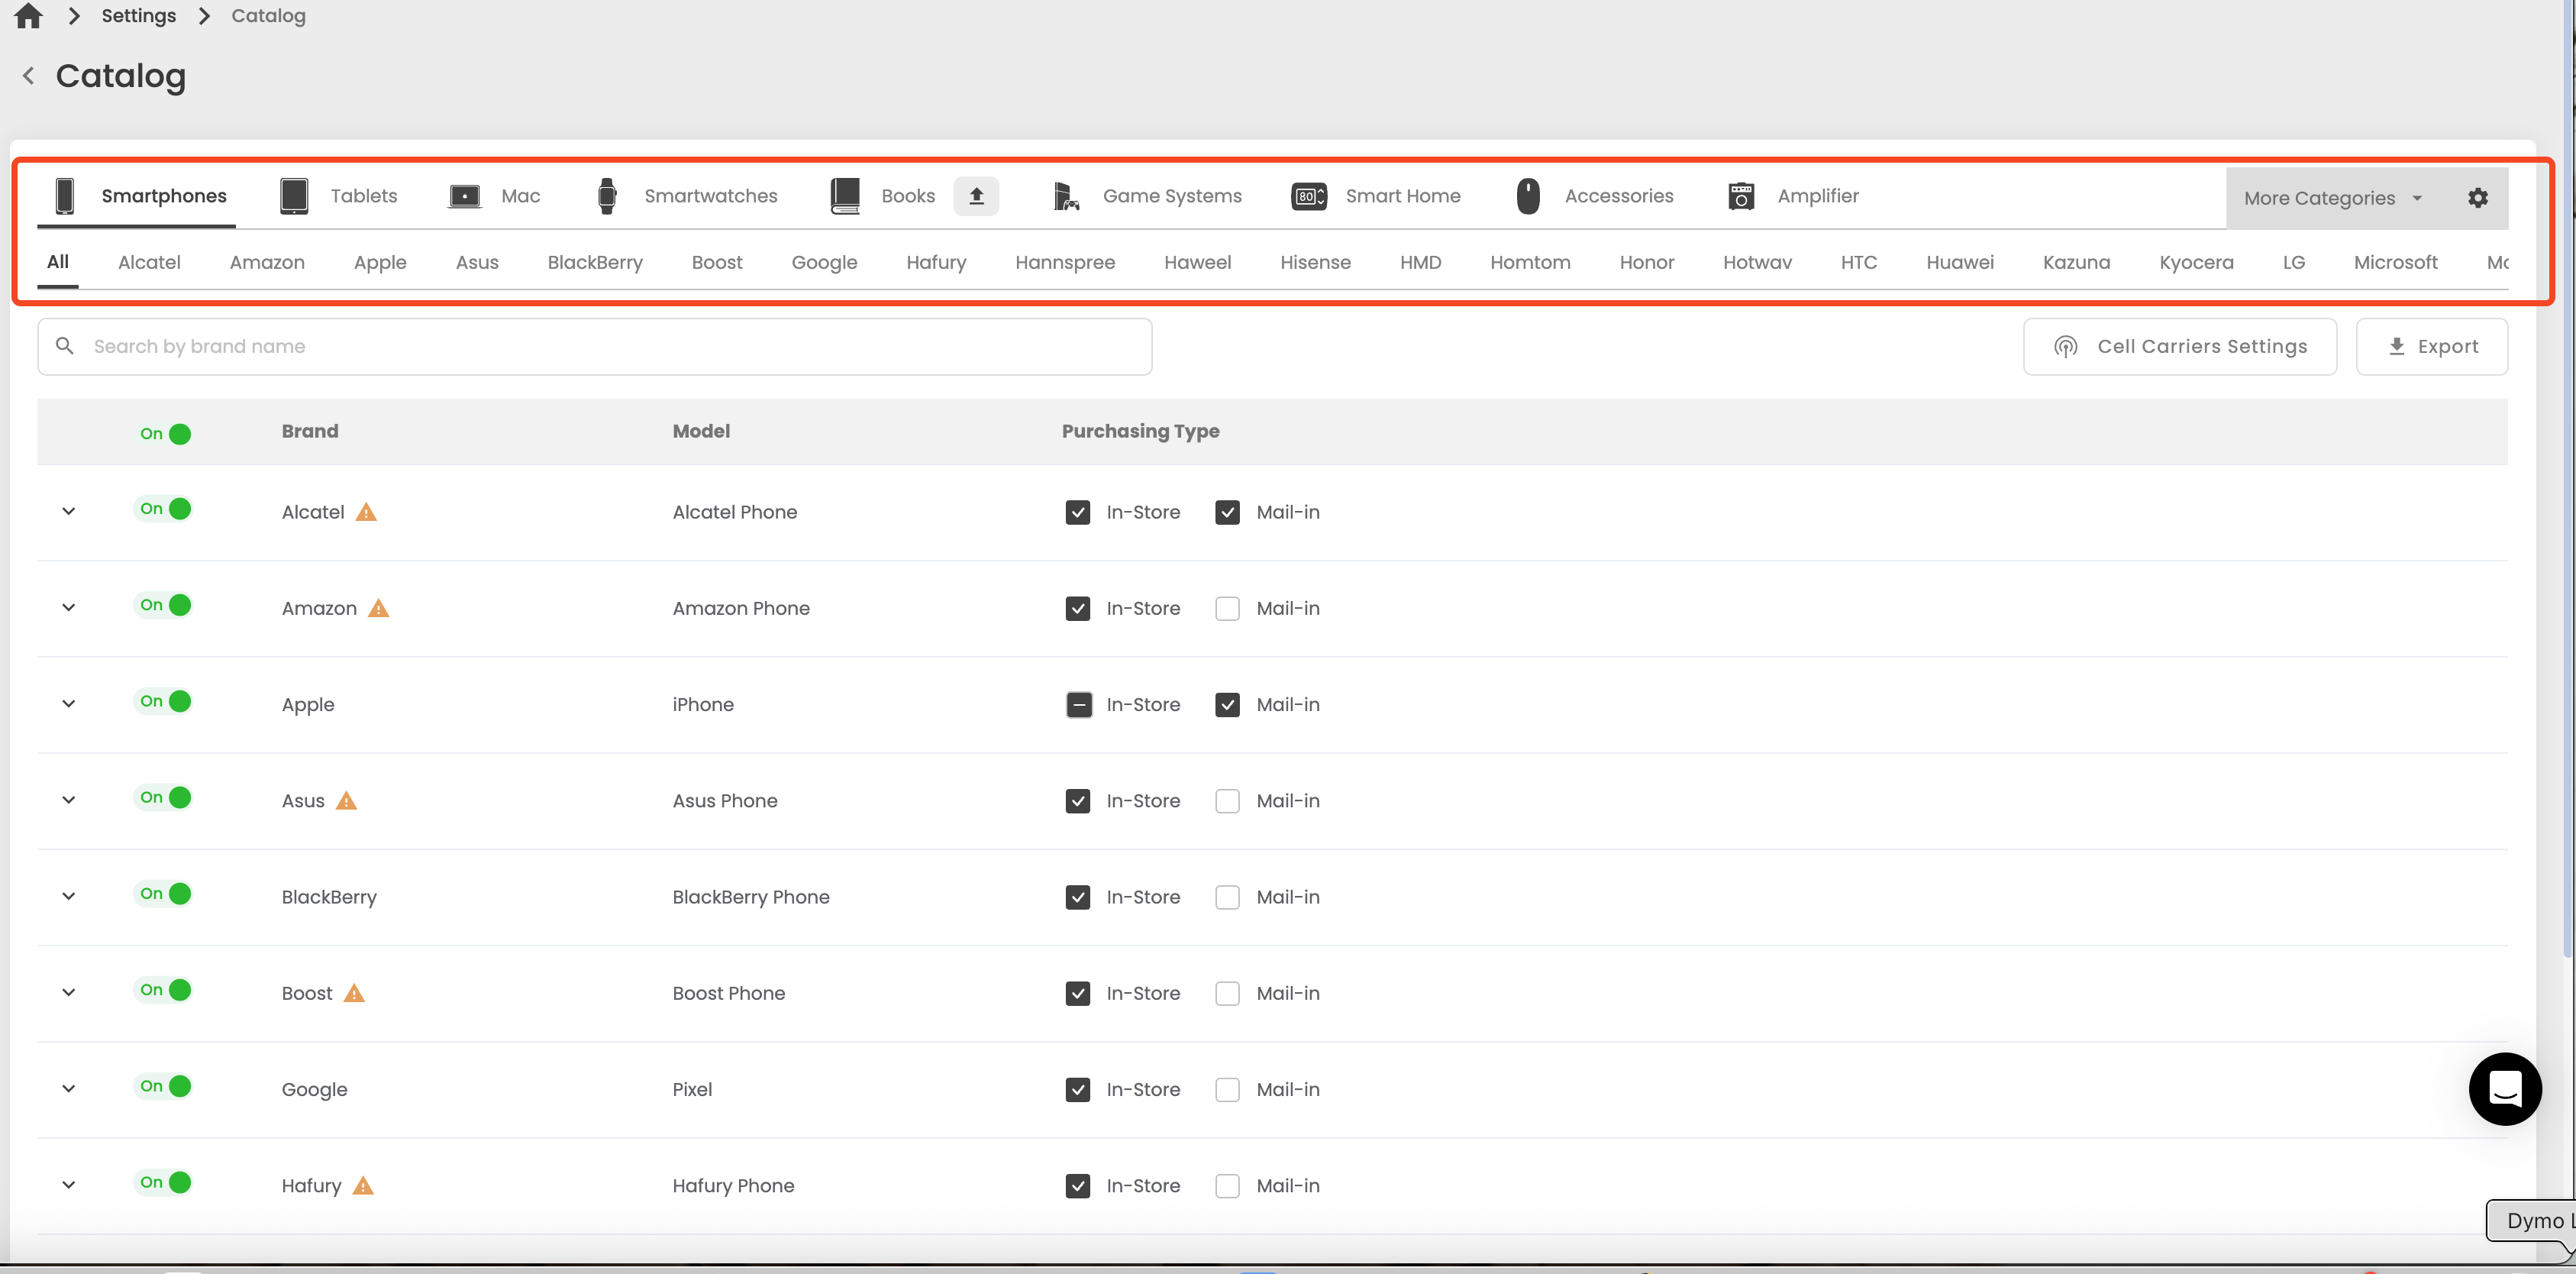Click the Amplifier category icon

coord(1741,196)
